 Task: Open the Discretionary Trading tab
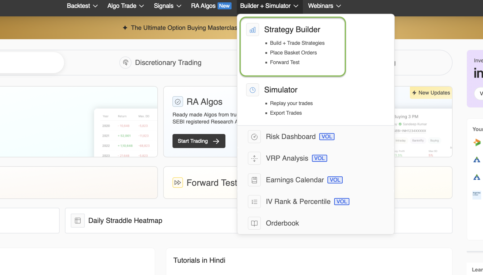pos(168,63)
